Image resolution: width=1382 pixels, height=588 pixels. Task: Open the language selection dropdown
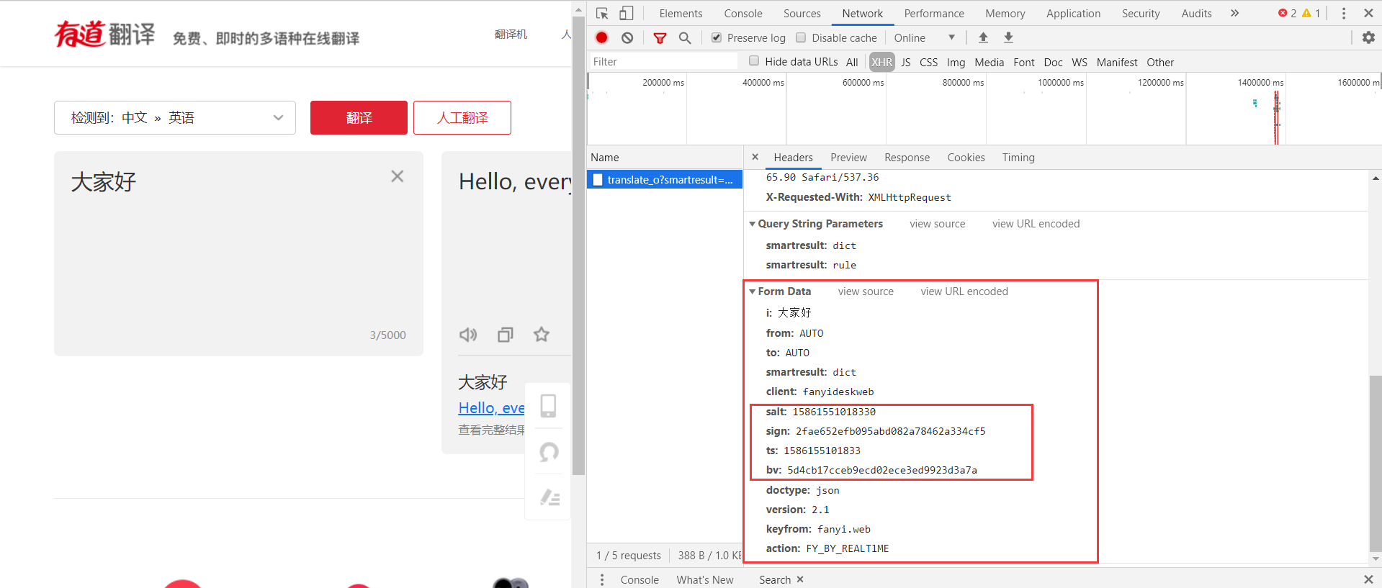(175, 117)
